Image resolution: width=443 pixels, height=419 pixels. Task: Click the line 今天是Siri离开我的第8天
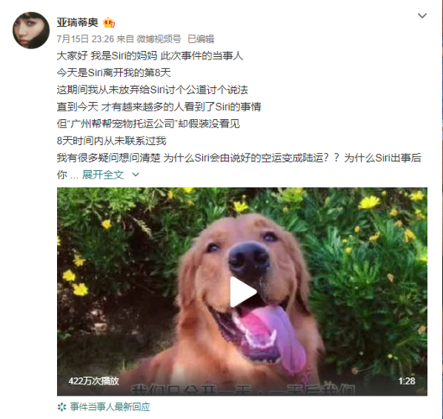114,73
